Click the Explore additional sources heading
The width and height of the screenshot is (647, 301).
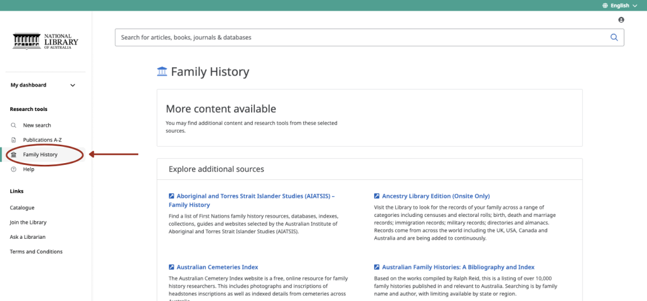(x=216, y=169)
